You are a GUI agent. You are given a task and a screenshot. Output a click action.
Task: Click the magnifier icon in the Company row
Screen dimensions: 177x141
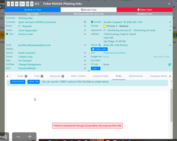[85, 22]
